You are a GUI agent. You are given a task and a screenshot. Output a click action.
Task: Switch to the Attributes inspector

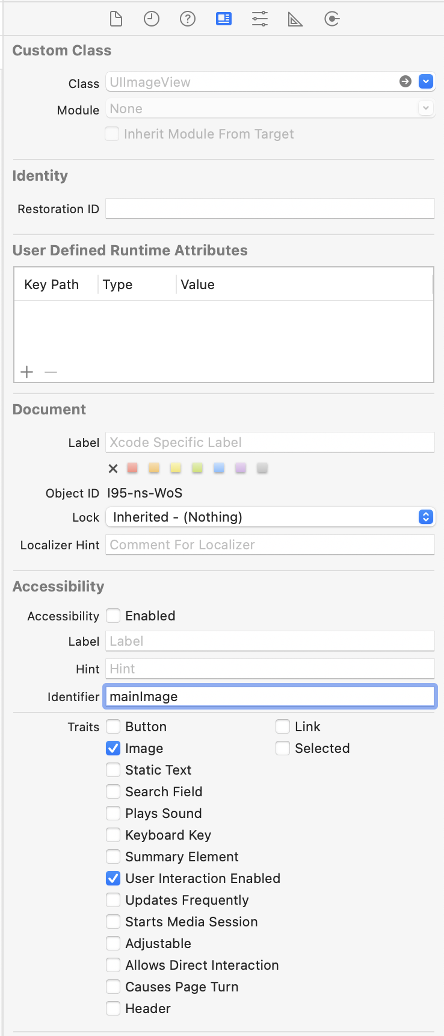pos(260,19)
